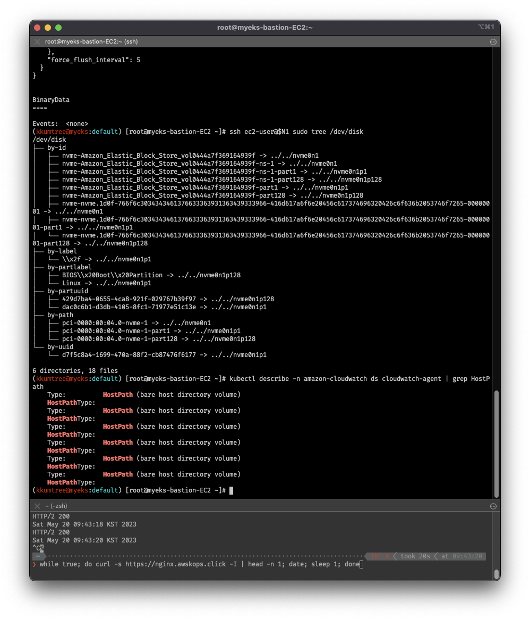This screenshot has height=620, width=530.
Task: Click the 429d7ba4-0655-4ca8-921f-029767b39f97 partuuid entry
Action: (168, 299)
